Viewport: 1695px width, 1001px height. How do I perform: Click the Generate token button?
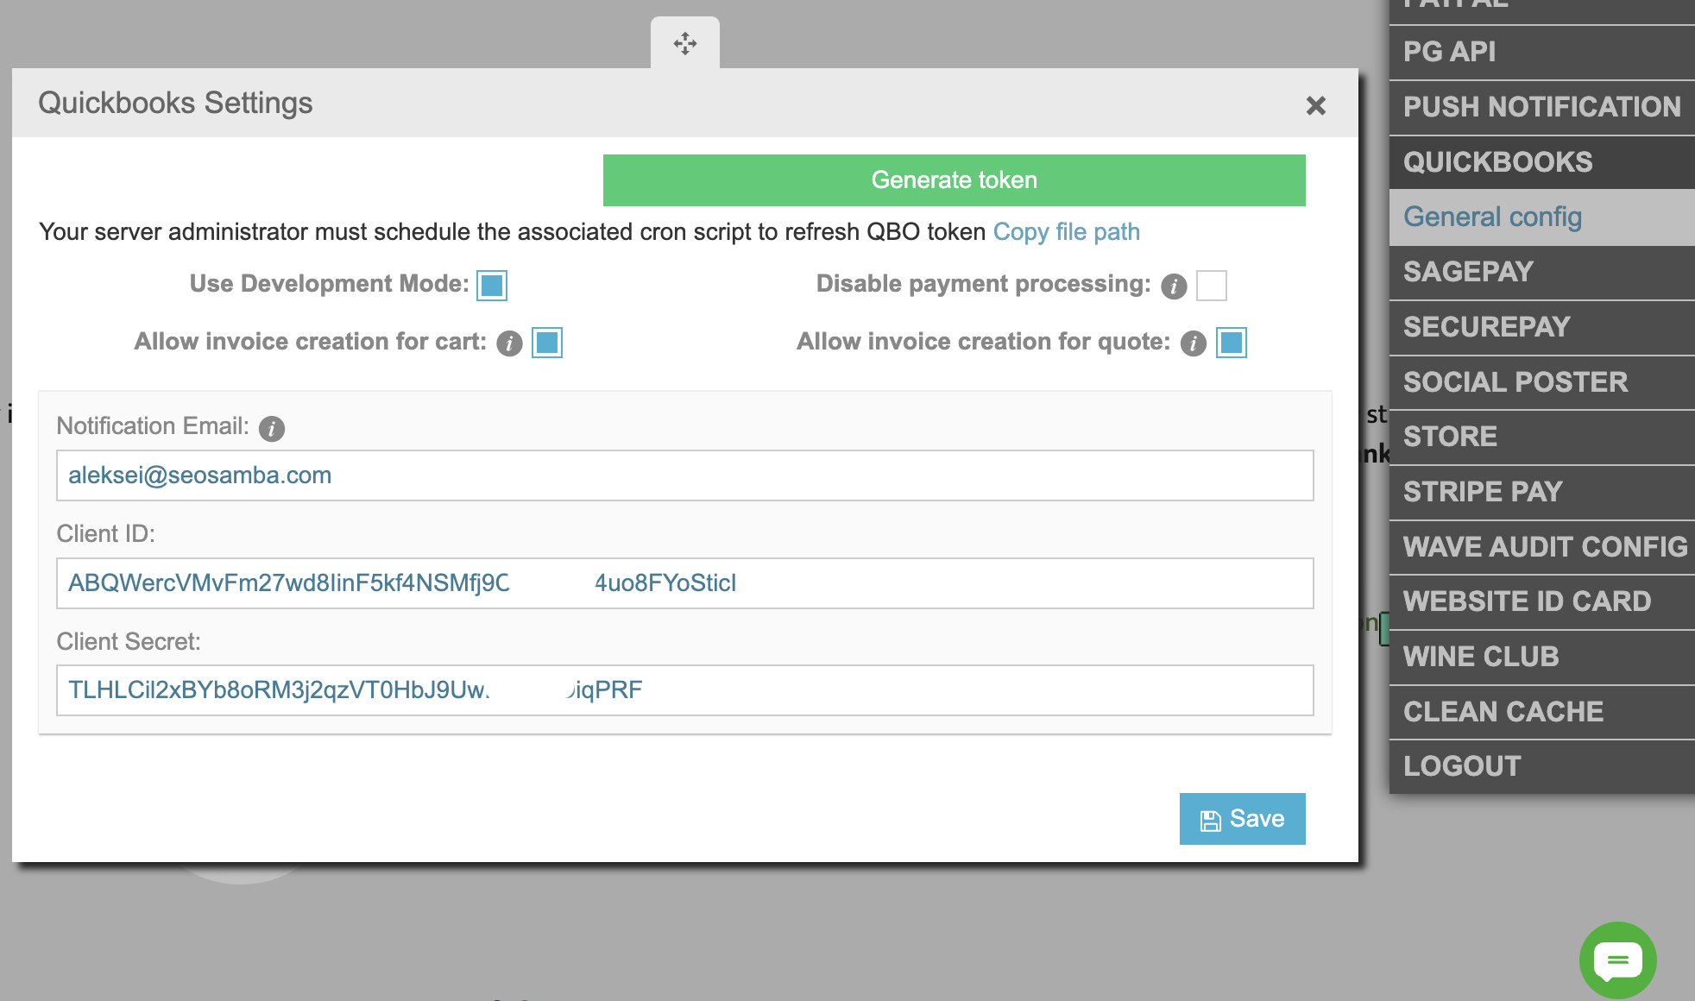click(x=954, y=180)
